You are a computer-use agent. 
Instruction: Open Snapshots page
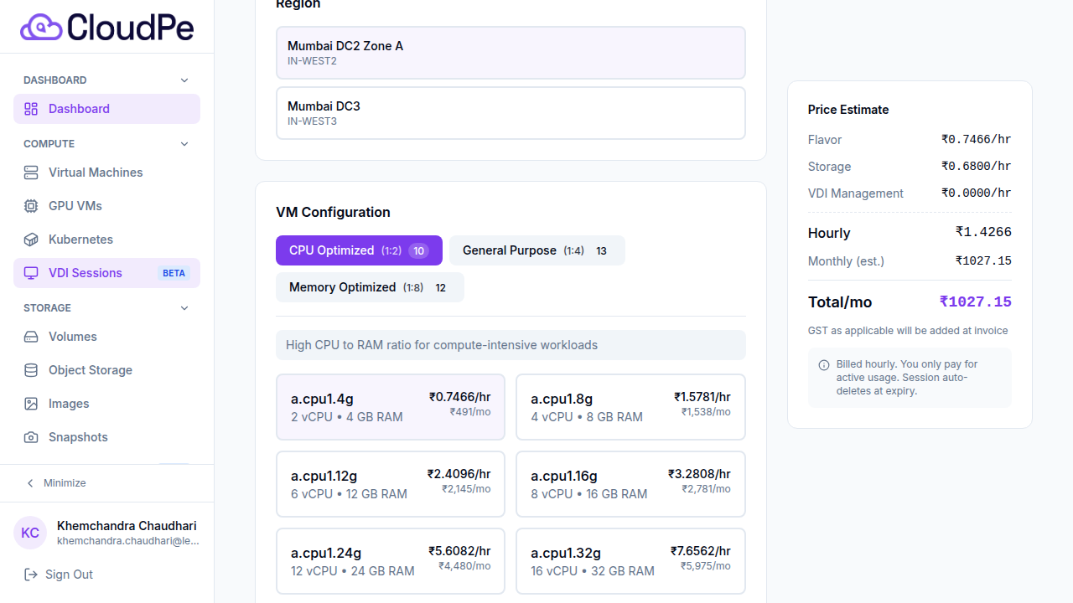(x=106, y=437)
